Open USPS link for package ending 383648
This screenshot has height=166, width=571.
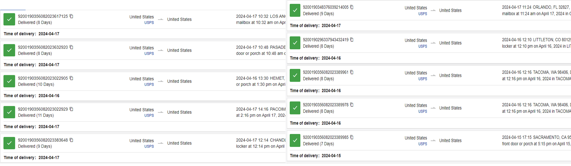click(x=149, y=146)
